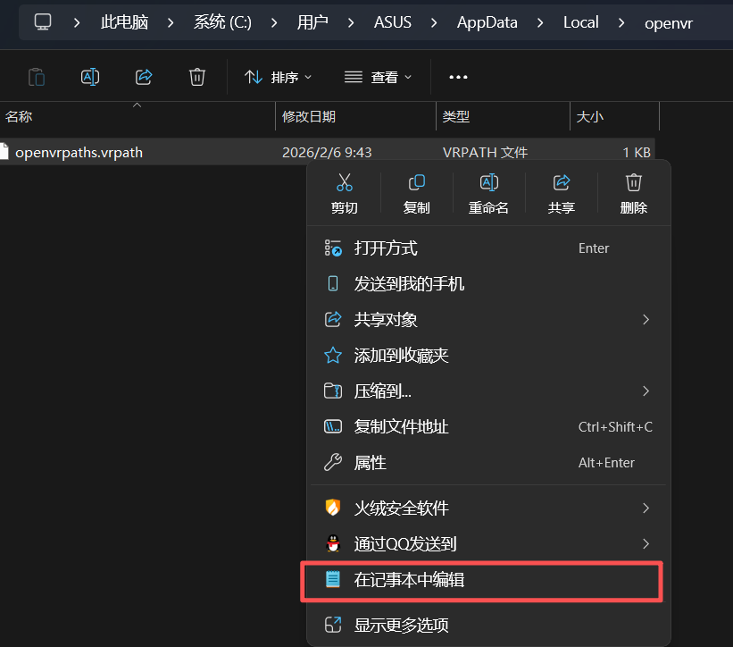Click AppData breadcrumb in address bar
The height and width of the screenshot is (647, 733).
[x=487, y=22]
